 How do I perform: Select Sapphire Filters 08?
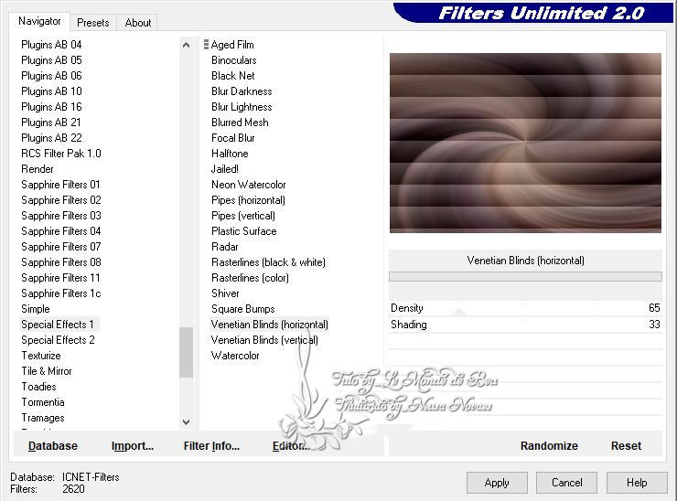tap(61, 262)
